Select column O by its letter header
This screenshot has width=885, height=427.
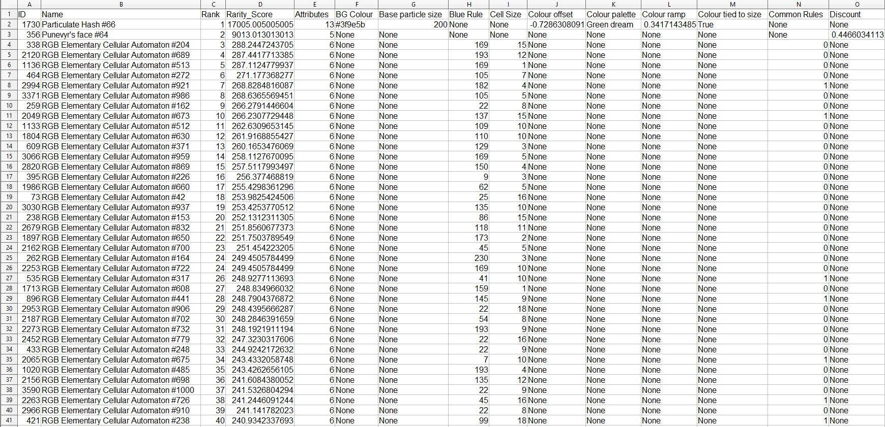point(857,4)
